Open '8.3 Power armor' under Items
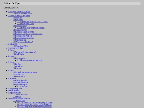 (x=19, y=76)
